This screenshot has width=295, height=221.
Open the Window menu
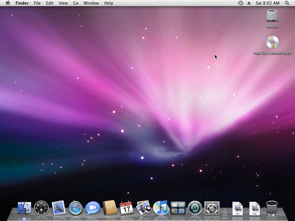tap(91, 3)
